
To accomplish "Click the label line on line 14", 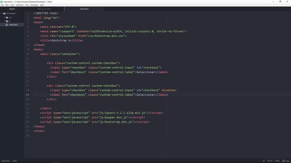I will point(109,72).
